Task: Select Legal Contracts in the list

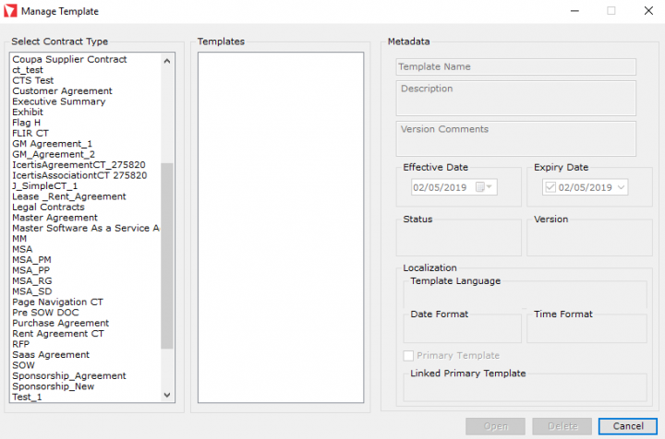Action: (x=49, y=208)
